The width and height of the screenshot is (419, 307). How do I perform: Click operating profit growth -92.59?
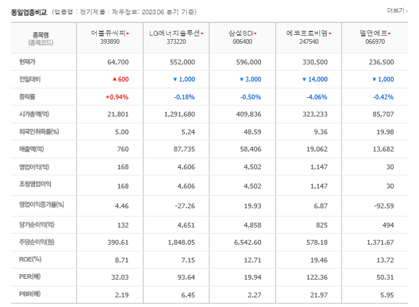pos(384,206)
